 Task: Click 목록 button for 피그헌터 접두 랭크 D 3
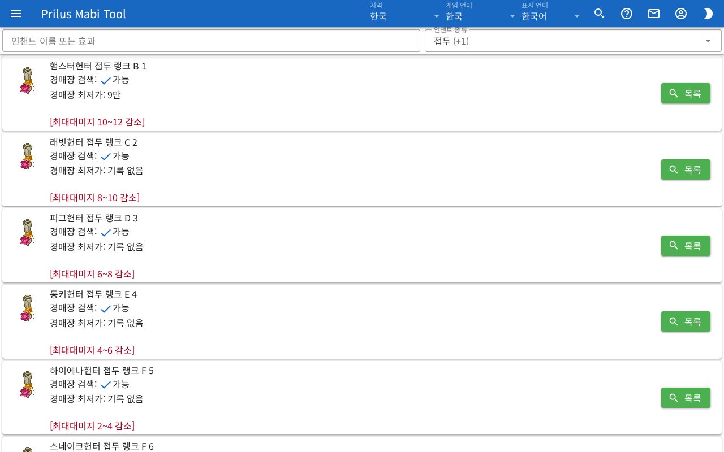pyautogui.click(x=686, y=246)
